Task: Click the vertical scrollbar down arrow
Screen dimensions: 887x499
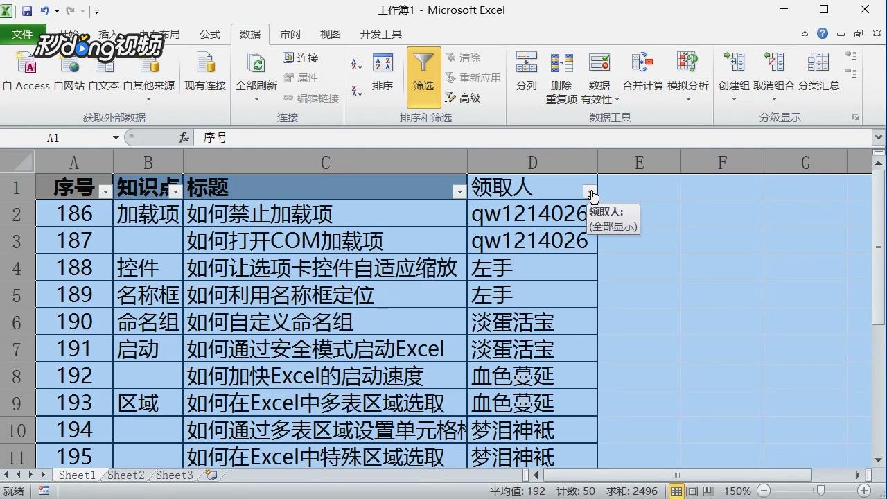Action: [x=879, y=460]
